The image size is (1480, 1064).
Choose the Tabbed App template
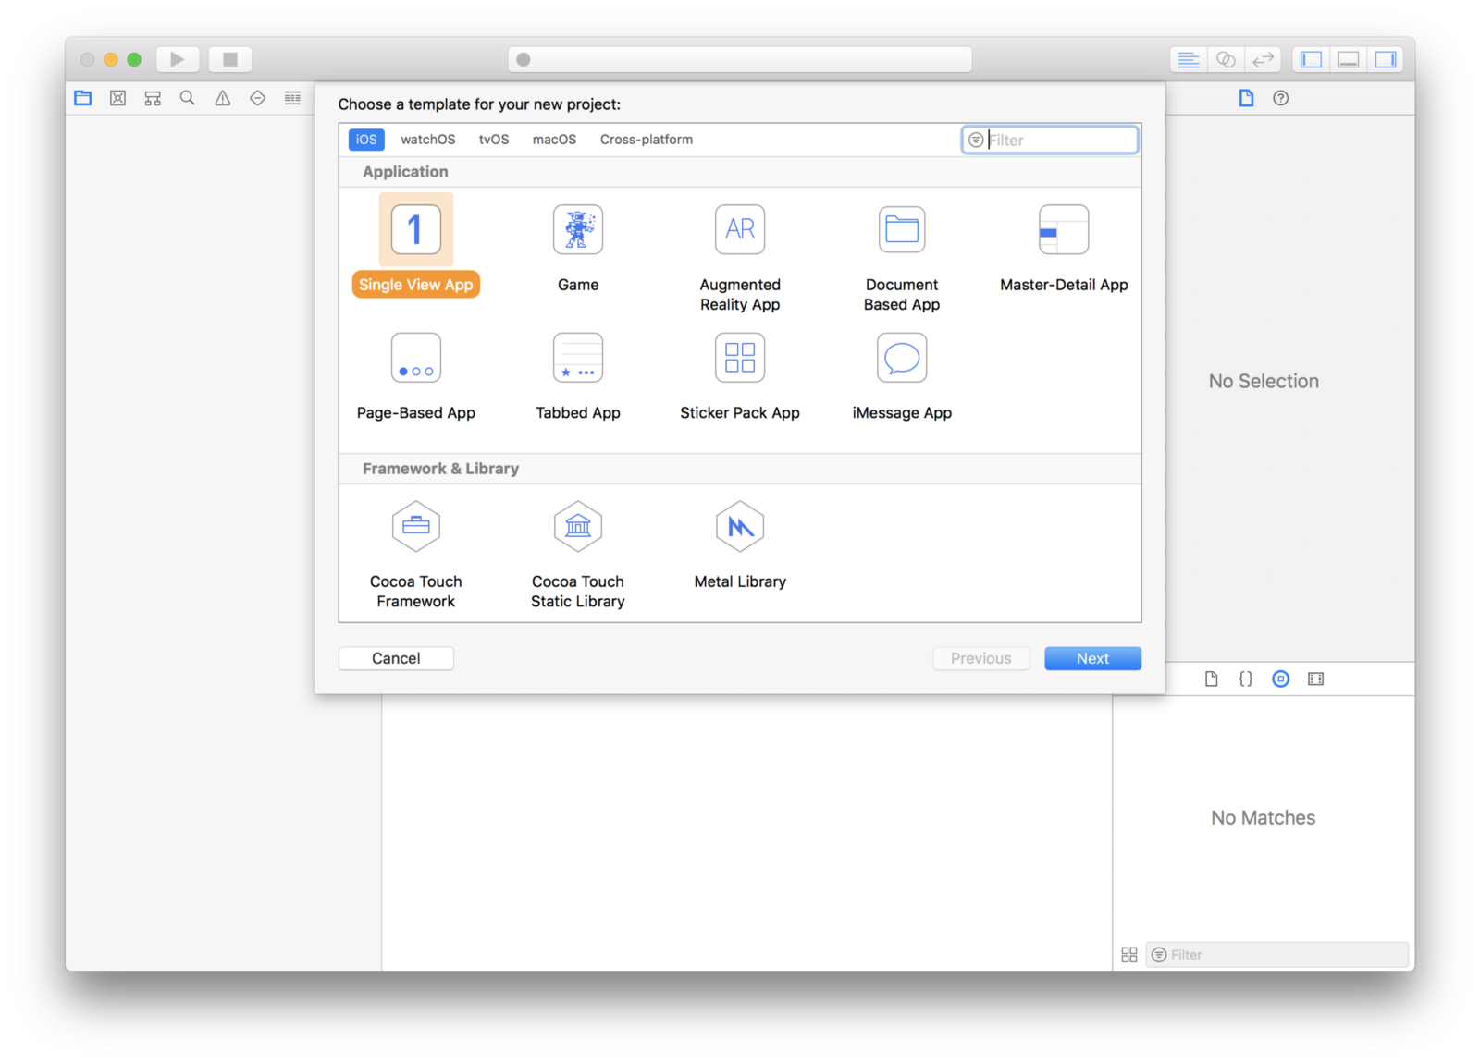point(578,376)
